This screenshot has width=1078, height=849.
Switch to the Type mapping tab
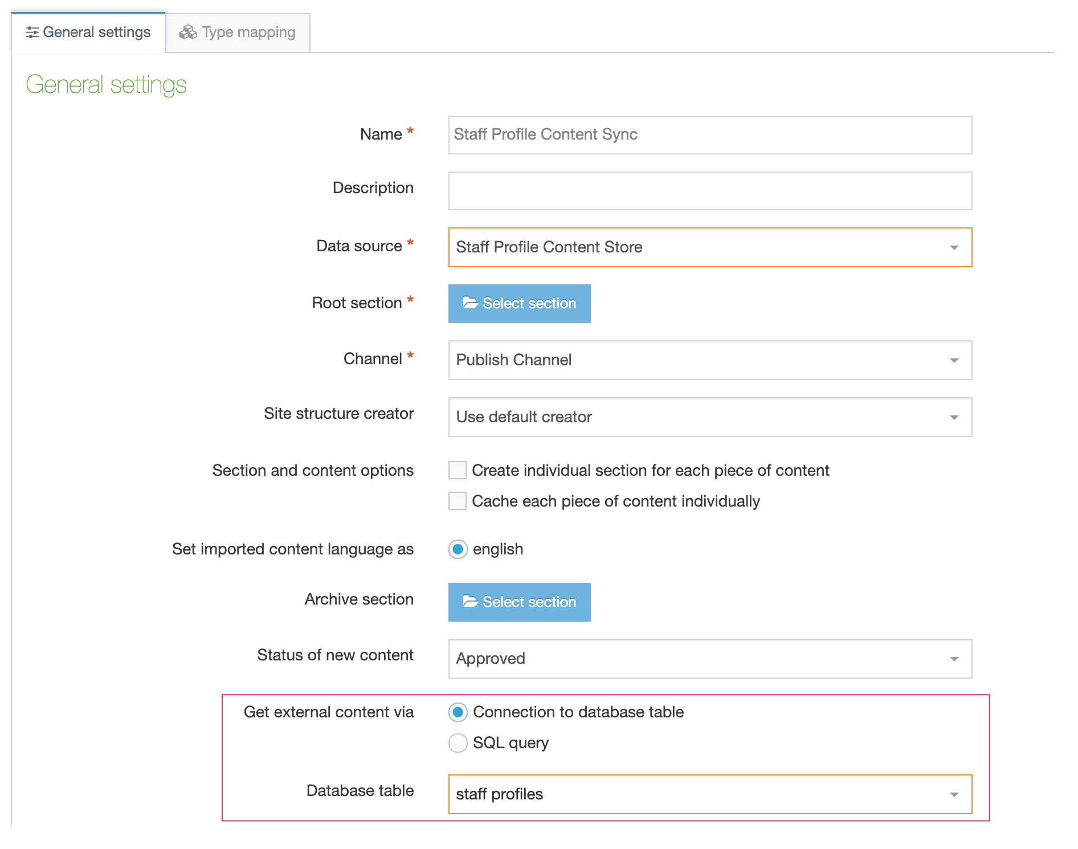click(x=238, y=32)
